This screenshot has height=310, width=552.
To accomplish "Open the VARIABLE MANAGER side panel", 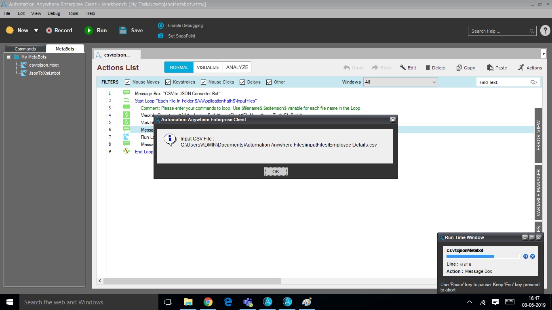I will click(538, 192).
